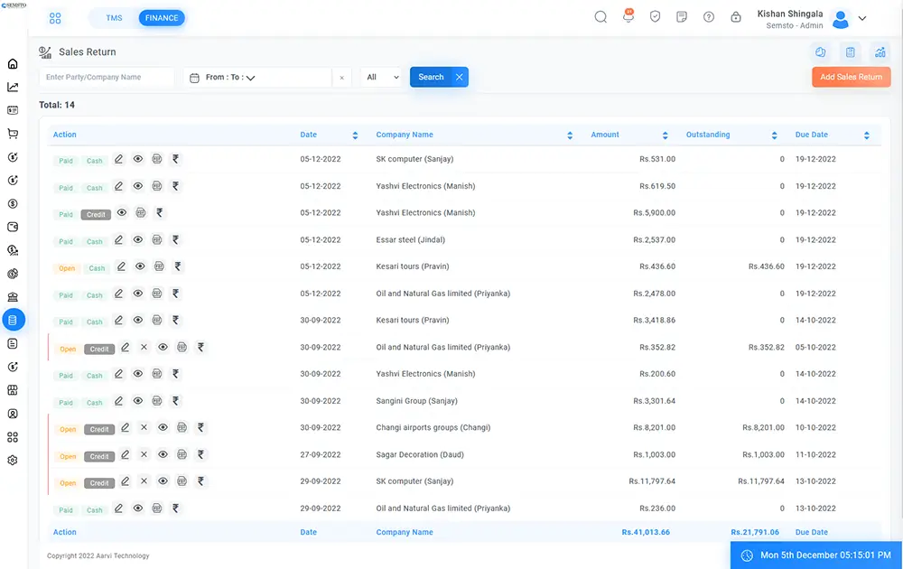Screen dimensions: 903x569
Task: Click the Essar steel (Jindal) company name
Action: pyautogui.click(x=411, y=239)
